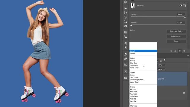Select the pixel mask button in Properties

tap(180, 5)
